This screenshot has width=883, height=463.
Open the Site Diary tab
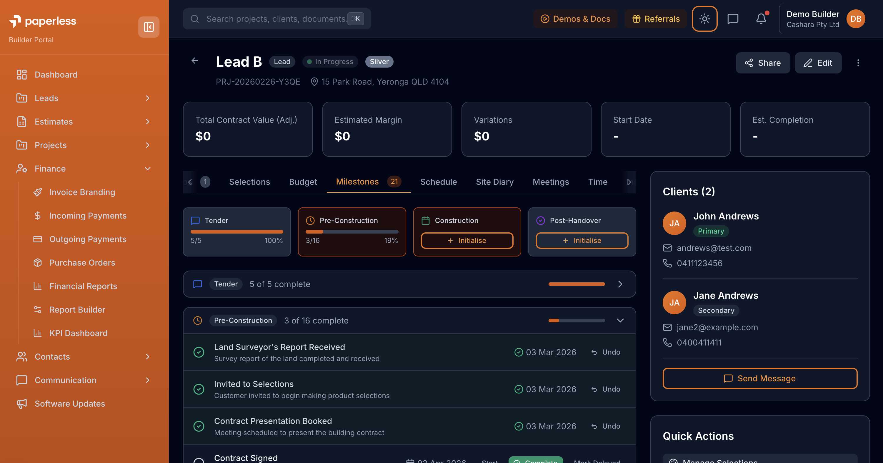coord(494,182)
